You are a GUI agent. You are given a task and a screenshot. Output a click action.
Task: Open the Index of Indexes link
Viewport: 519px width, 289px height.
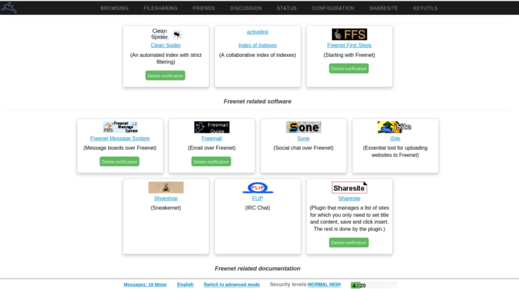point(257,45)
